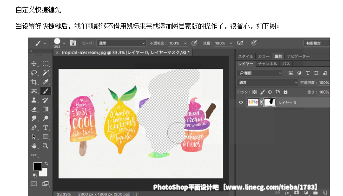
Task: Toggle type layer filter
Action: pos(308,73)
